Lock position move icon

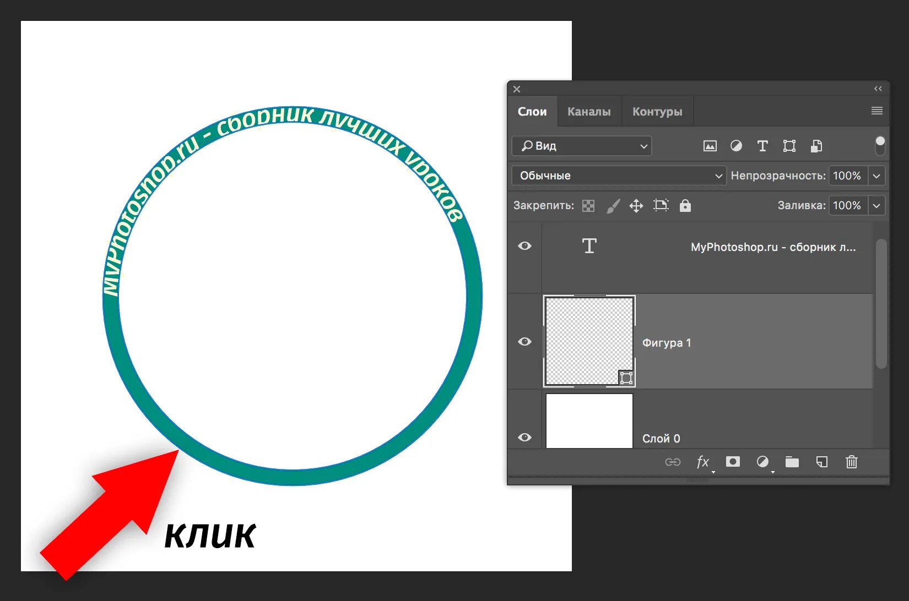click(x=636, y=206)
